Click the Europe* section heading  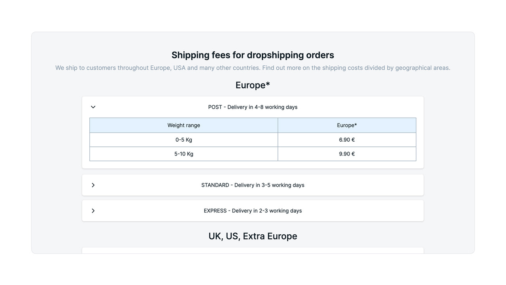253,85
